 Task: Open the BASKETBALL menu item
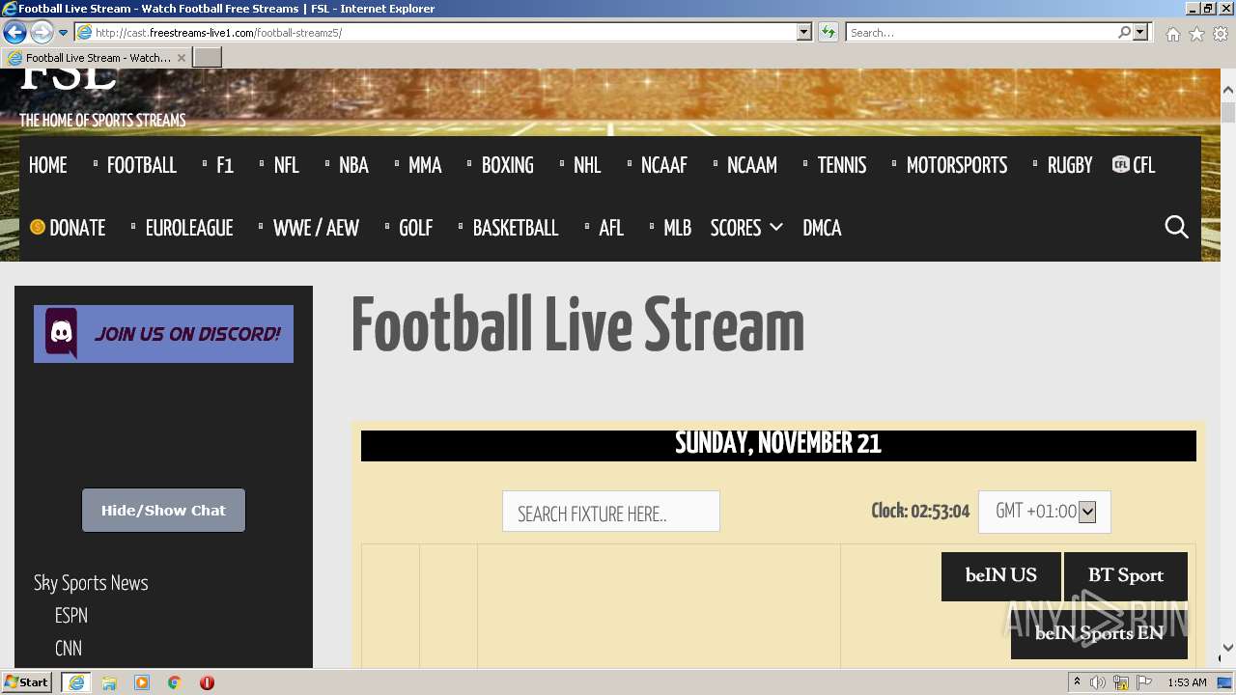(516, 228)
